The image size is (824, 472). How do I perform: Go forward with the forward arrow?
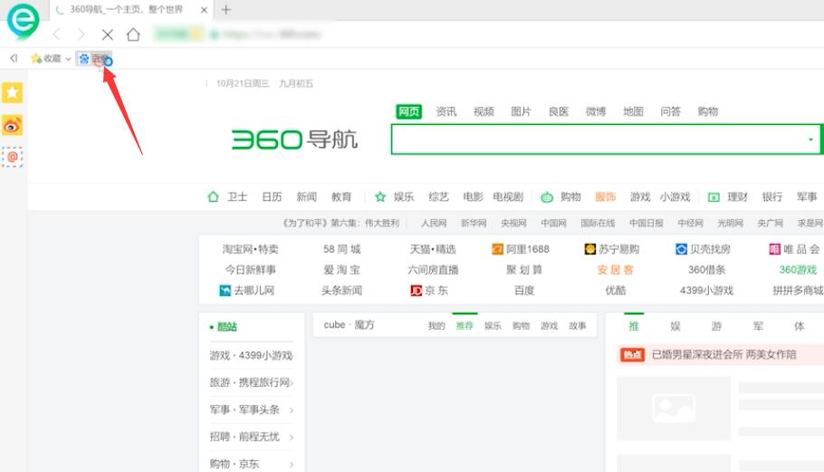coord(81,34)
